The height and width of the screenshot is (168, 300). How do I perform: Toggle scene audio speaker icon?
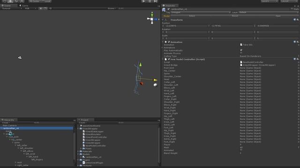(50, 8)
